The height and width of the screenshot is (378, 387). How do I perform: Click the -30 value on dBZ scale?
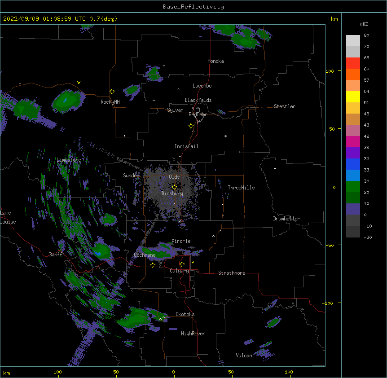tap(368, 237)
